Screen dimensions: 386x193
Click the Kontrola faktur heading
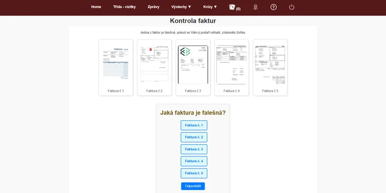[193, 21]
